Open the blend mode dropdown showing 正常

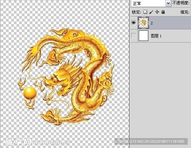click(151, 3)
